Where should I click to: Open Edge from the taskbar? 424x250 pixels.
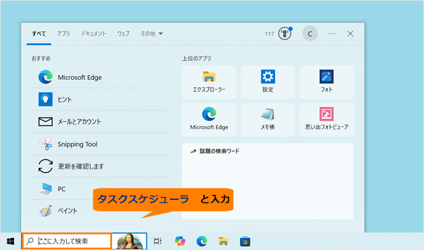pos(202,241)
